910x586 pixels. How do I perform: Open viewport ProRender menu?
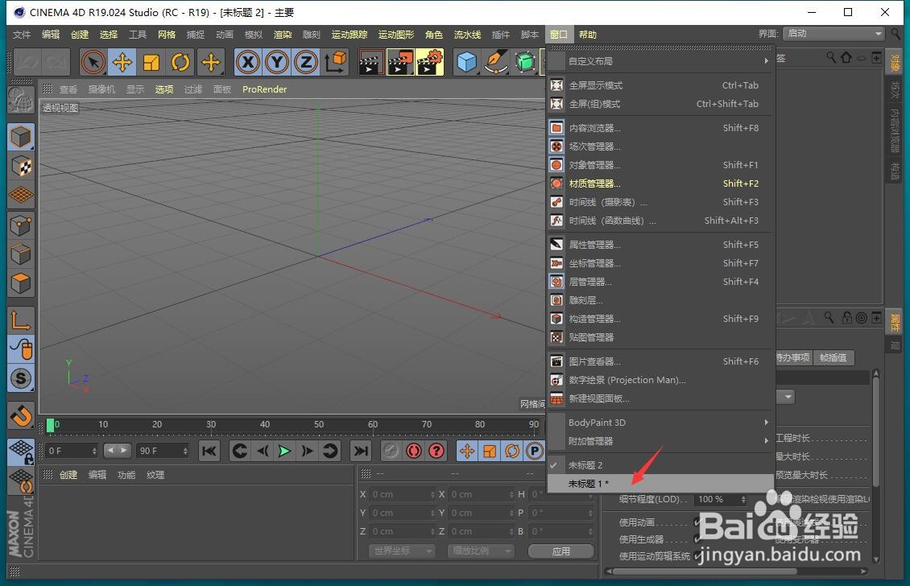(265, 89)
